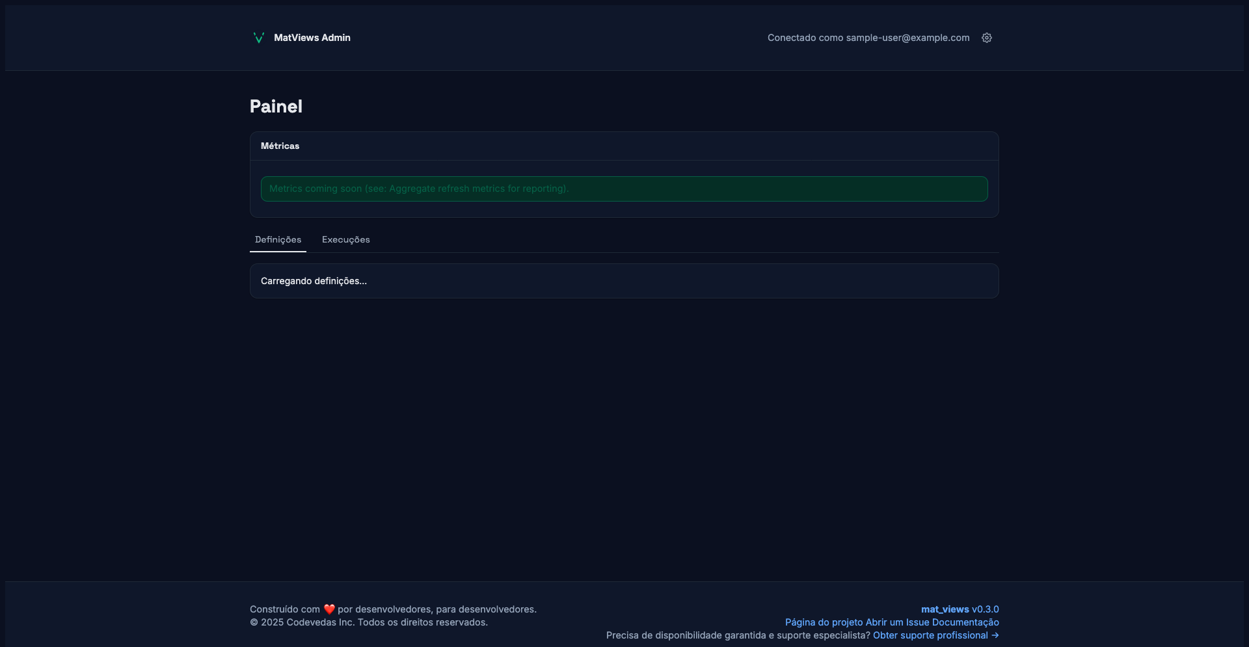The image size is (1249, 647).
Task: Click the green MatViews logo icon
Action: 258,38
